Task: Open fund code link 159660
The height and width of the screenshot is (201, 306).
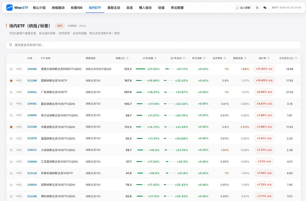Action: click(32, 162)
